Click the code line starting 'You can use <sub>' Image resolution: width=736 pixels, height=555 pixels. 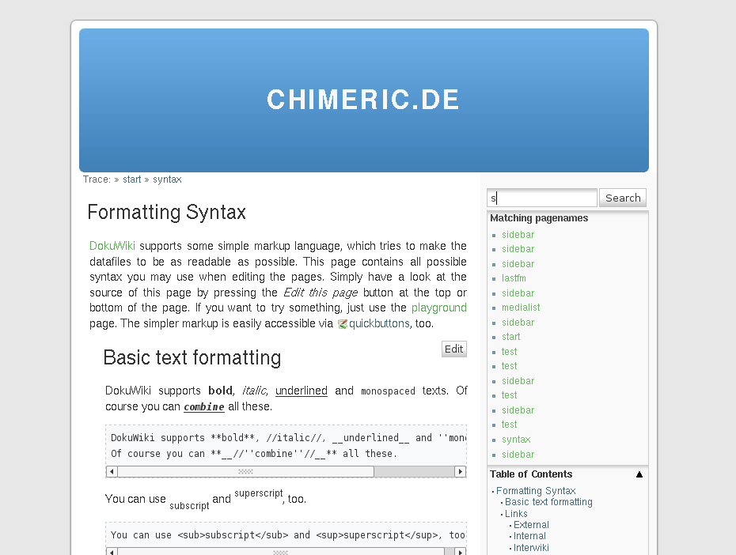point(288,535)
